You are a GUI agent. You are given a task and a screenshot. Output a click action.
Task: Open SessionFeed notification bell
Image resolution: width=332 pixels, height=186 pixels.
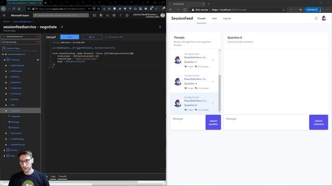pos(316,19)
